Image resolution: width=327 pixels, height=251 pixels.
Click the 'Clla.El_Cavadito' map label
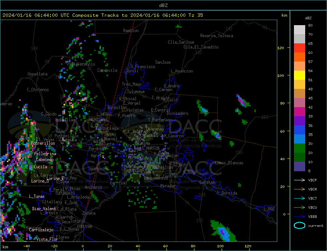(201, 47)
